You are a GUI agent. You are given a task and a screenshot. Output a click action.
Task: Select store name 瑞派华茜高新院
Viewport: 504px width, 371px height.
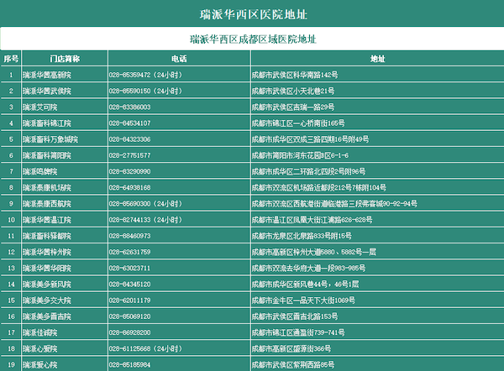click(47, 75)
